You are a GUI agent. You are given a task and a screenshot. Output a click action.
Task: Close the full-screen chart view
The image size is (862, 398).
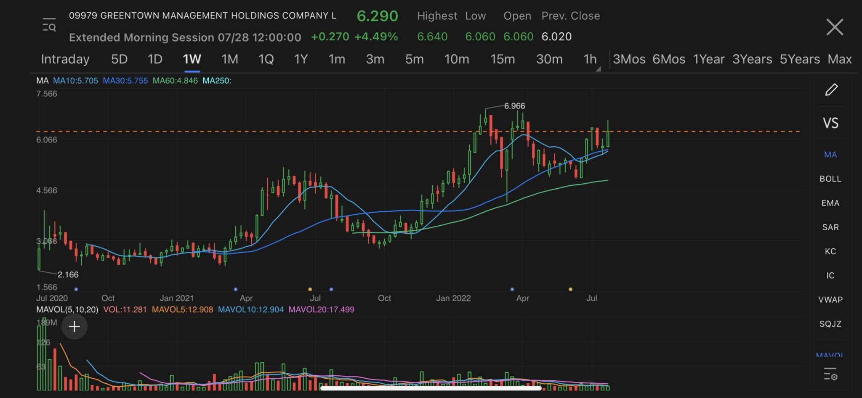coord(835,27)
